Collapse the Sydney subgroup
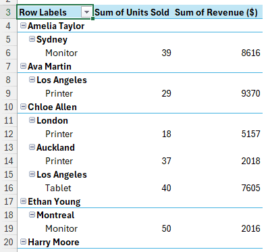268x252 pixels. [x=32, y=39]
